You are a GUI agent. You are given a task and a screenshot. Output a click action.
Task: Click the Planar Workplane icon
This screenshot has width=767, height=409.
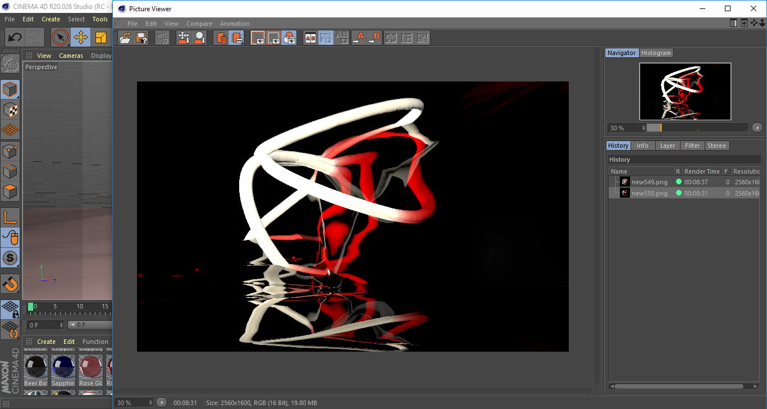click(x=10, y=329)
